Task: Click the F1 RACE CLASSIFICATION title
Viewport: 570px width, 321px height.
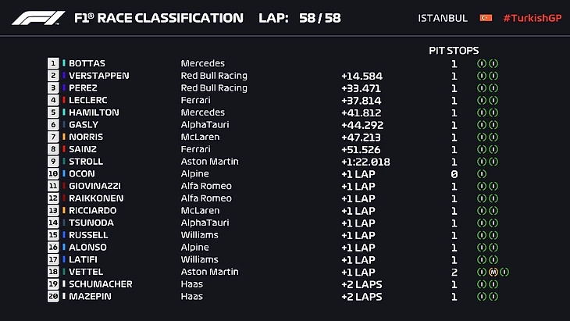Action: (158, 18)
